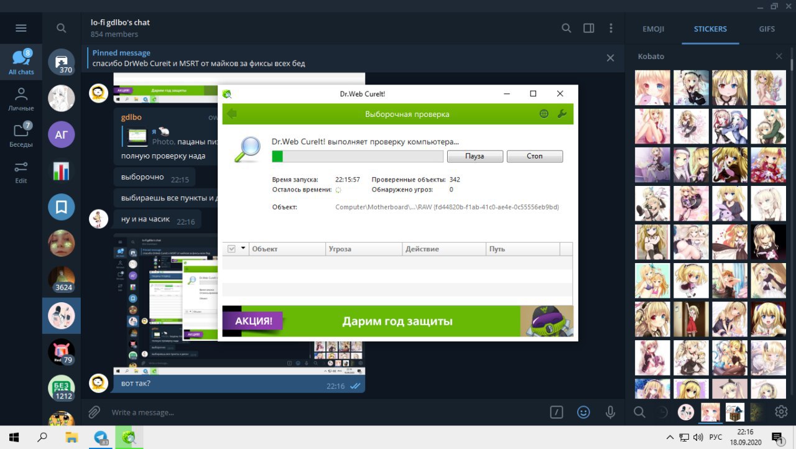796x449 pixels.
Task: Sort by Объект column header
Action: tap(286, 249)
